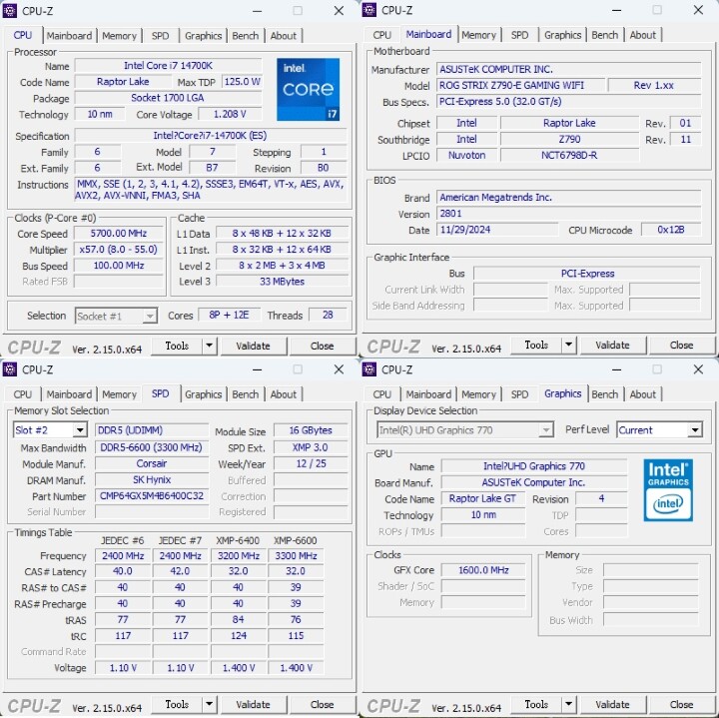Screen dimensions: 719x718
Task: Click Tools button in CPU window
Action: pos(177,346)
